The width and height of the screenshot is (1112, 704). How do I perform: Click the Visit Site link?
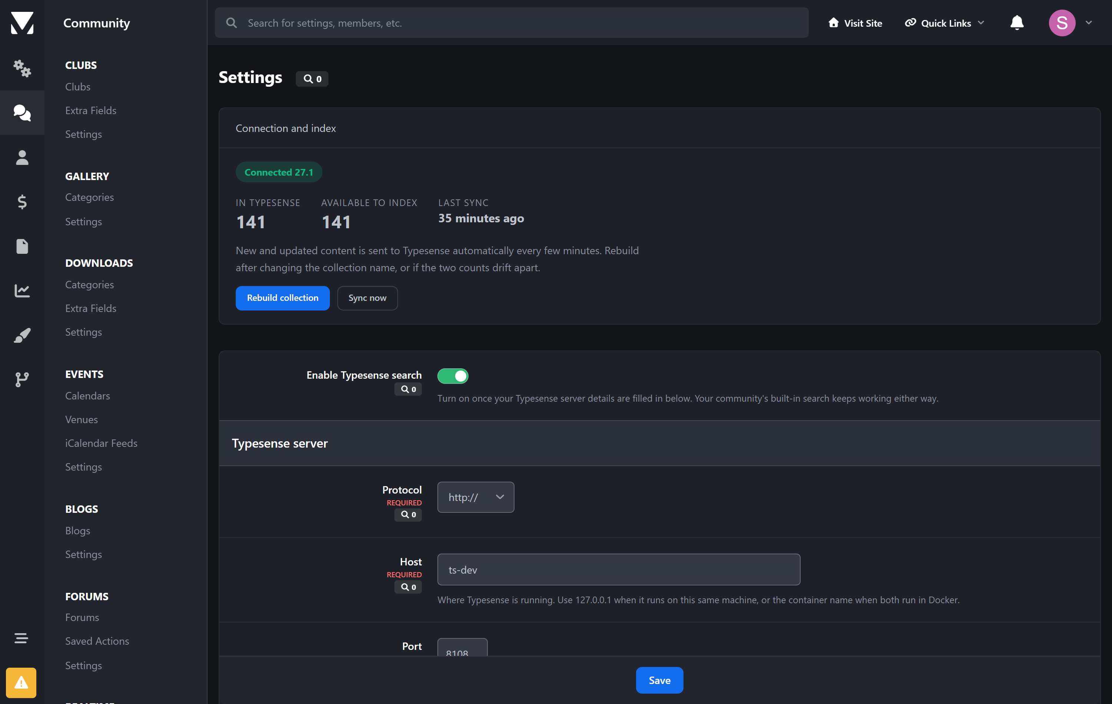[855, 23]
